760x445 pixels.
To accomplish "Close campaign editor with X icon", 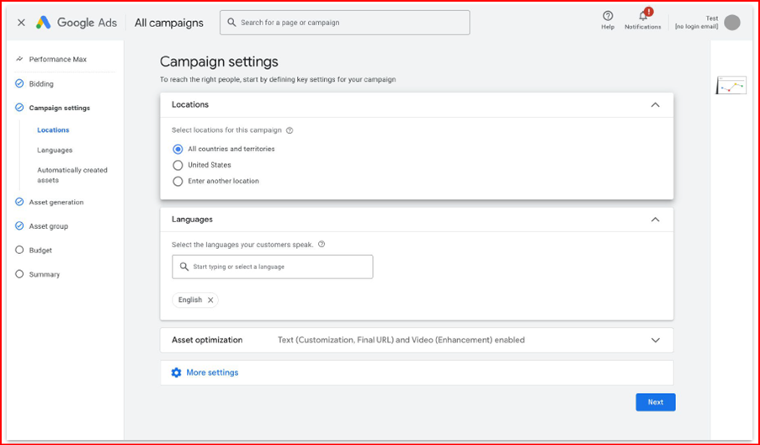I will point(21,23).
